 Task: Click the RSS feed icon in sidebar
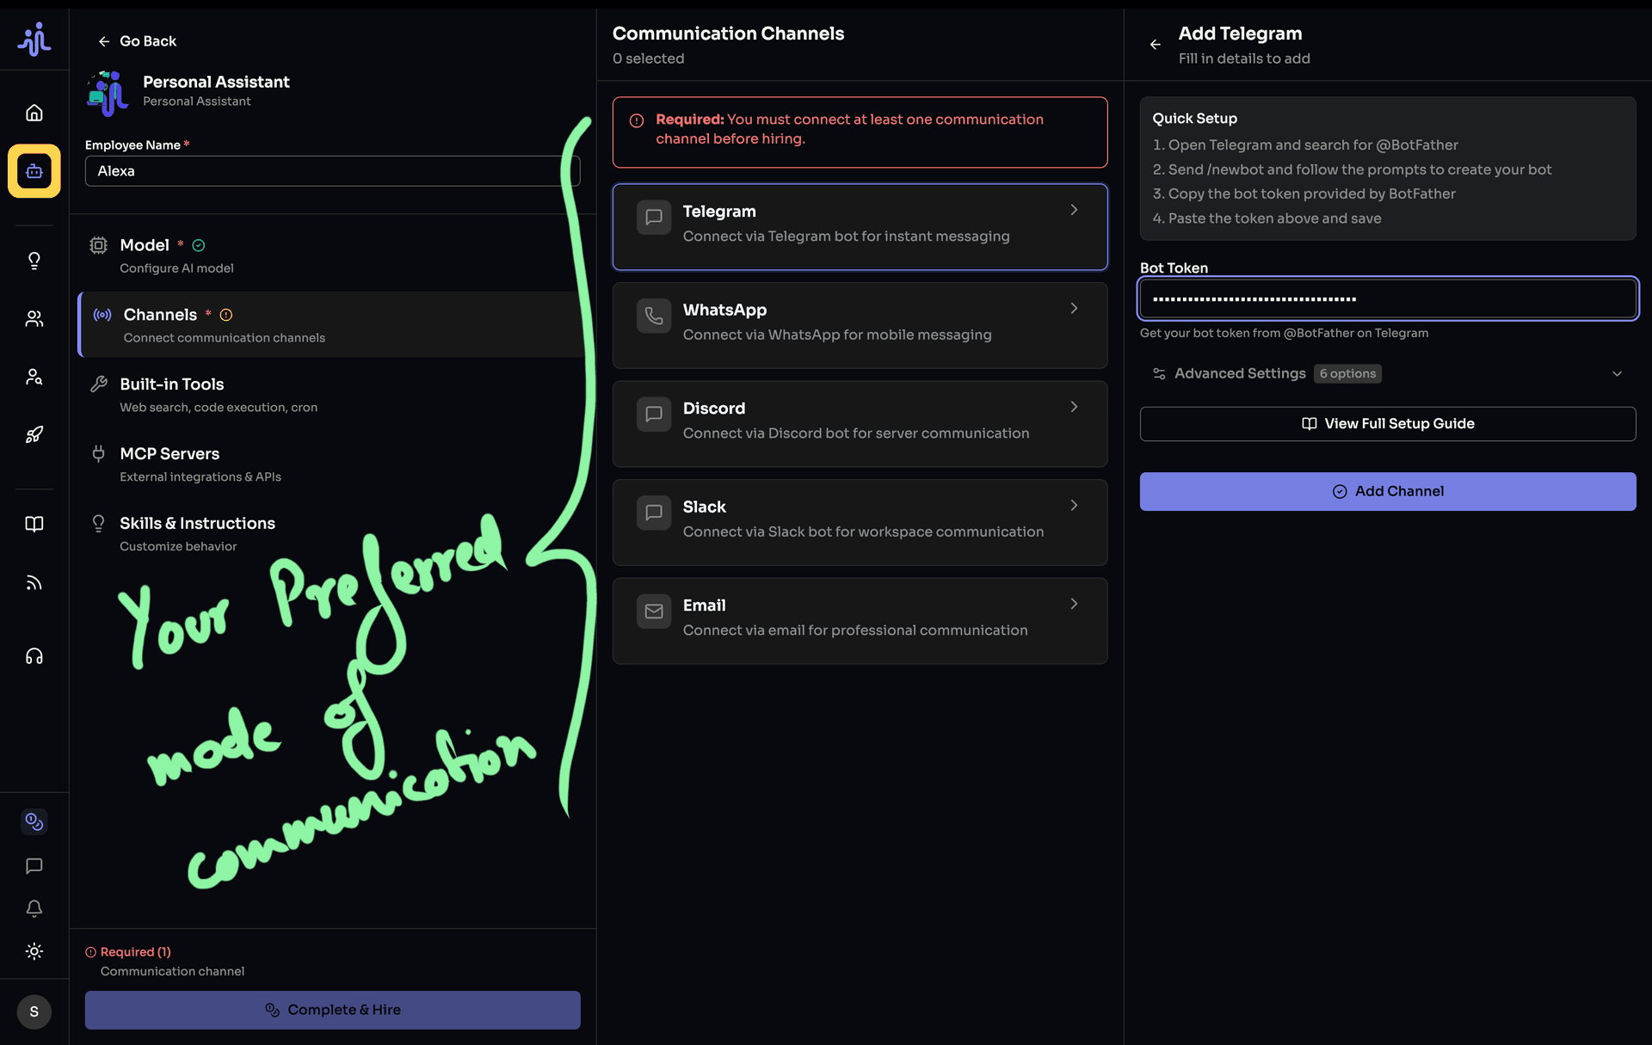point(34,583)
